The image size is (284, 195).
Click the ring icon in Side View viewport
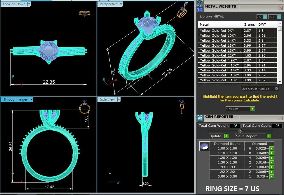click(x=182, y=106)
